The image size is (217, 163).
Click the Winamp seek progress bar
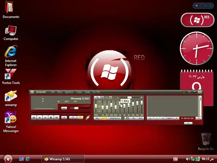click(61, 112)
